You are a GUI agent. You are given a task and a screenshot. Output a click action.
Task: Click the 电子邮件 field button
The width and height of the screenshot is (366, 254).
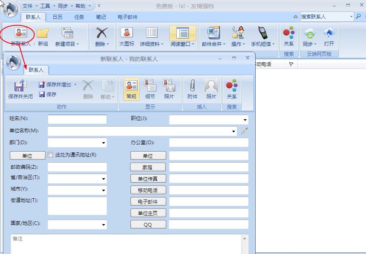[x=148, y=201]
